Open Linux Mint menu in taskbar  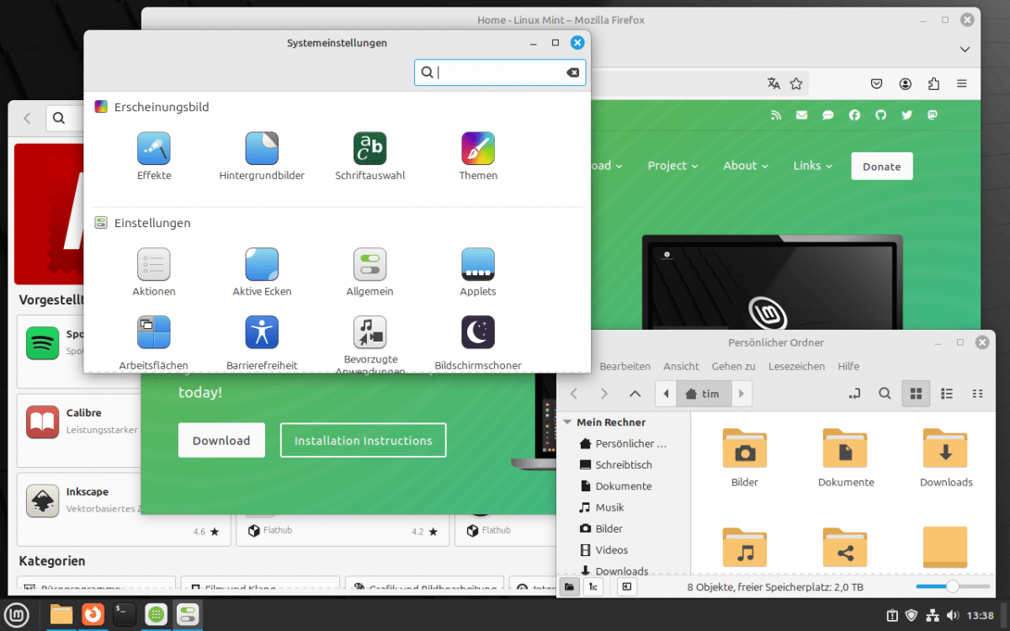[x=19, y=614]
